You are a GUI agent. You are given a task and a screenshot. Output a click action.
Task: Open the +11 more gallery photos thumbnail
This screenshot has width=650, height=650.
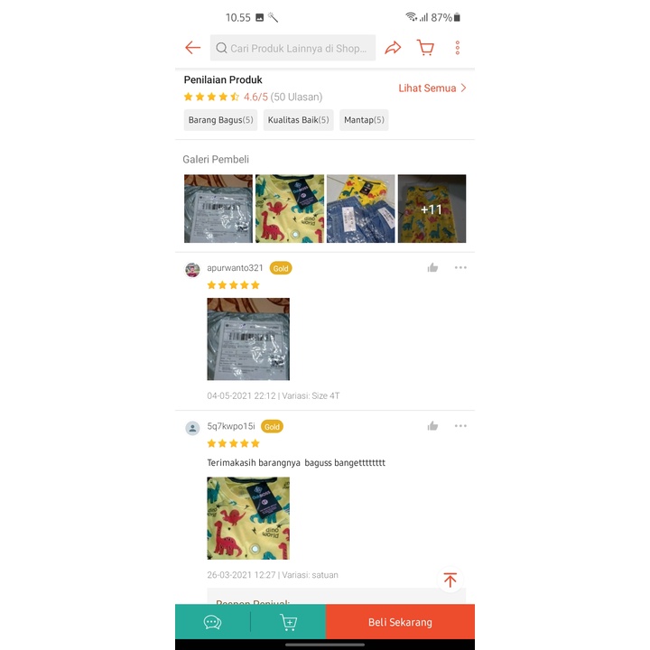pyautogui.click(x=432, y=209)
